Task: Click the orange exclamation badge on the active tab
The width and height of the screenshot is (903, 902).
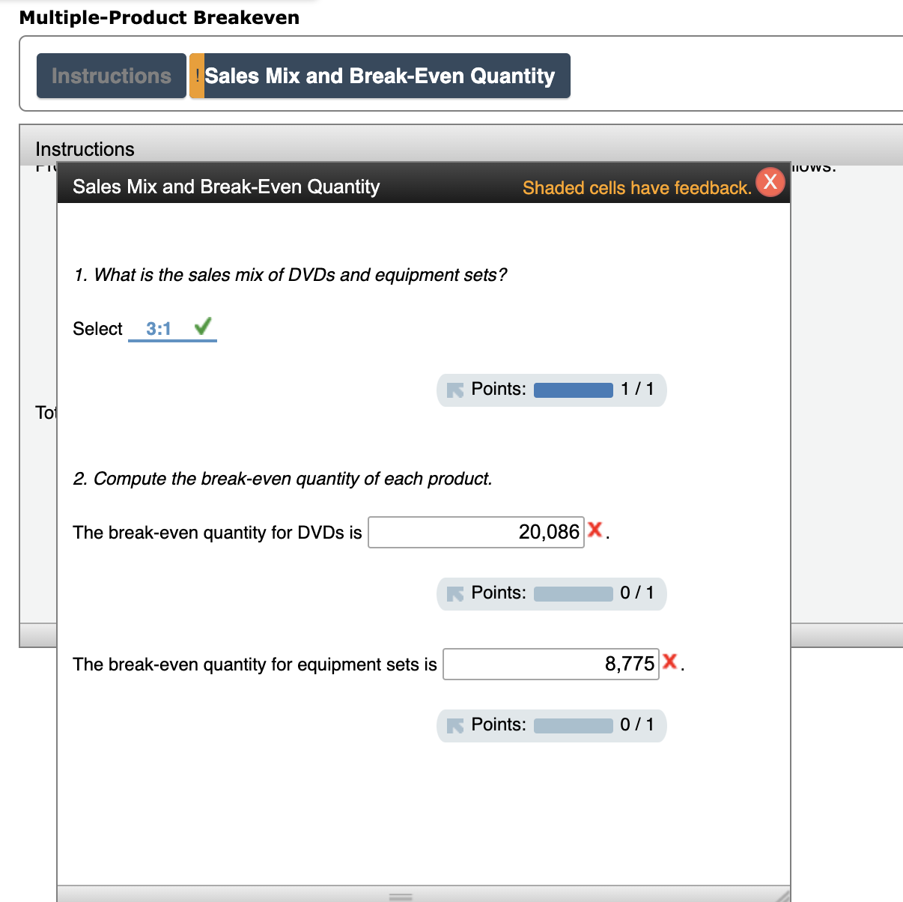Action: [198, 75]
